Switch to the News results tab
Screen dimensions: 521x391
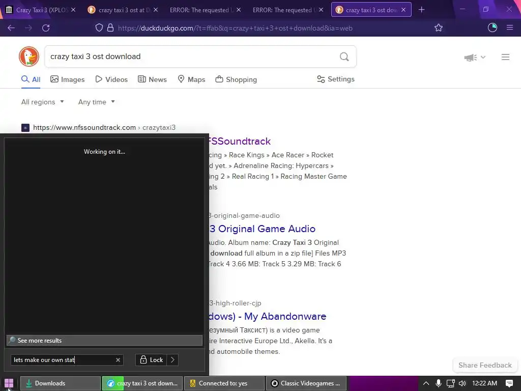coord(152,79)
